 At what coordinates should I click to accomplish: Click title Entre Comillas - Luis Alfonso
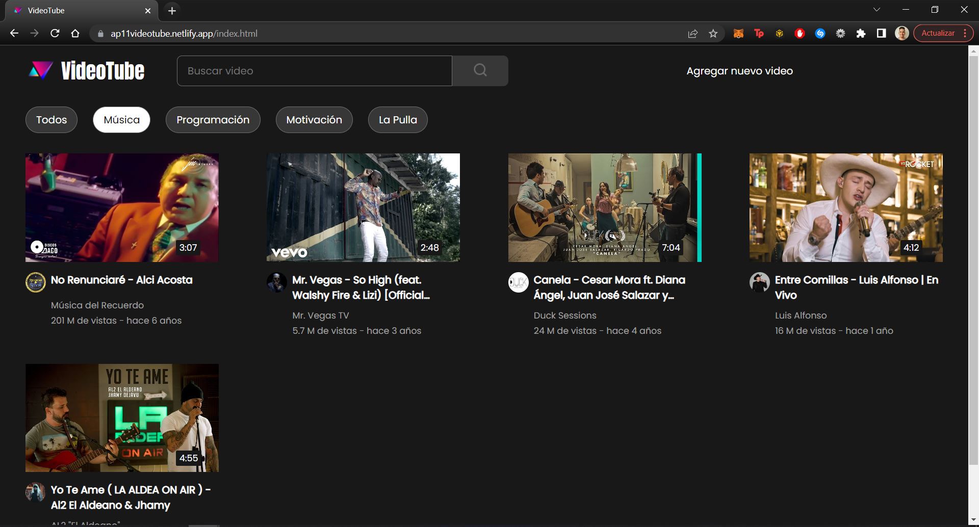coord(857,287)
